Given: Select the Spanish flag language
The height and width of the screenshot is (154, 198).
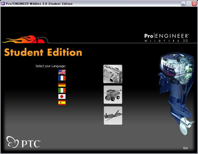Looking at the screenshot, I should click(62, 103).
